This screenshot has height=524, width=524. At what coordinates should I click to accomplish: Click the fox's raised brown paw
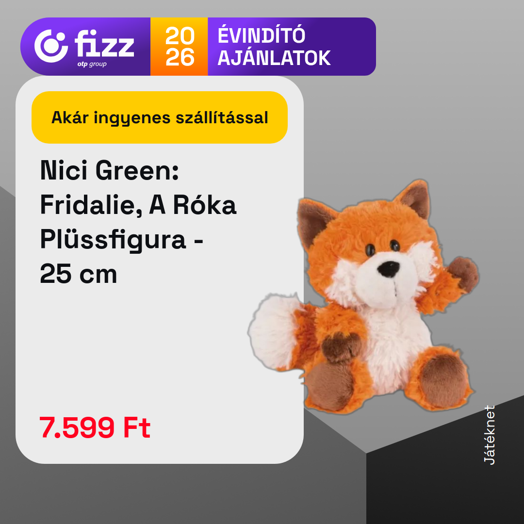[x=464, y=273]
